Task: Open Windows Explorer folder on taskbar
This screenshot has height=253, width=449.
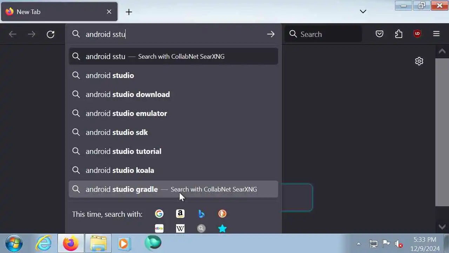Action: [98, 243]
